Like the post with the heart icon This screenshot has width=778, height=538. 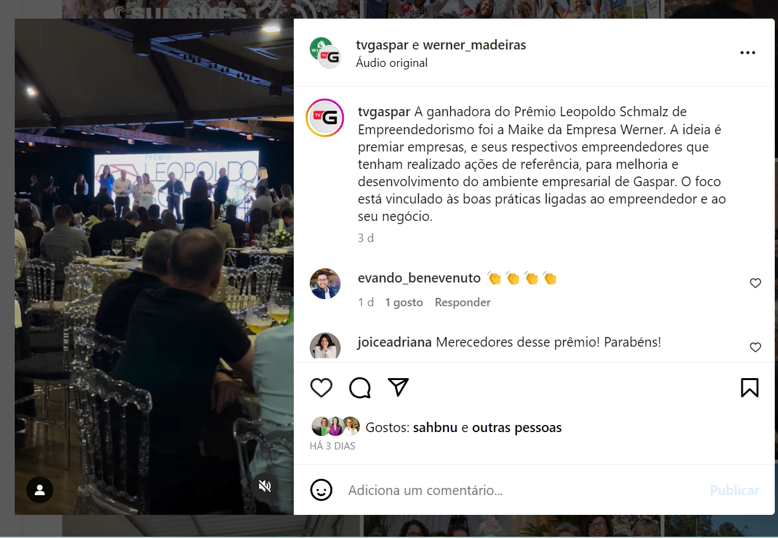coord(321,388)
